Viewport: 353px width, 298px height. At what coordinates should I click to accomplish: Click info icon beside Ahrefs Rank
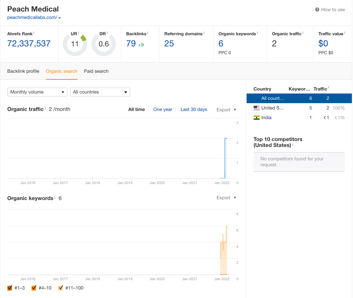tap(34, 33)
